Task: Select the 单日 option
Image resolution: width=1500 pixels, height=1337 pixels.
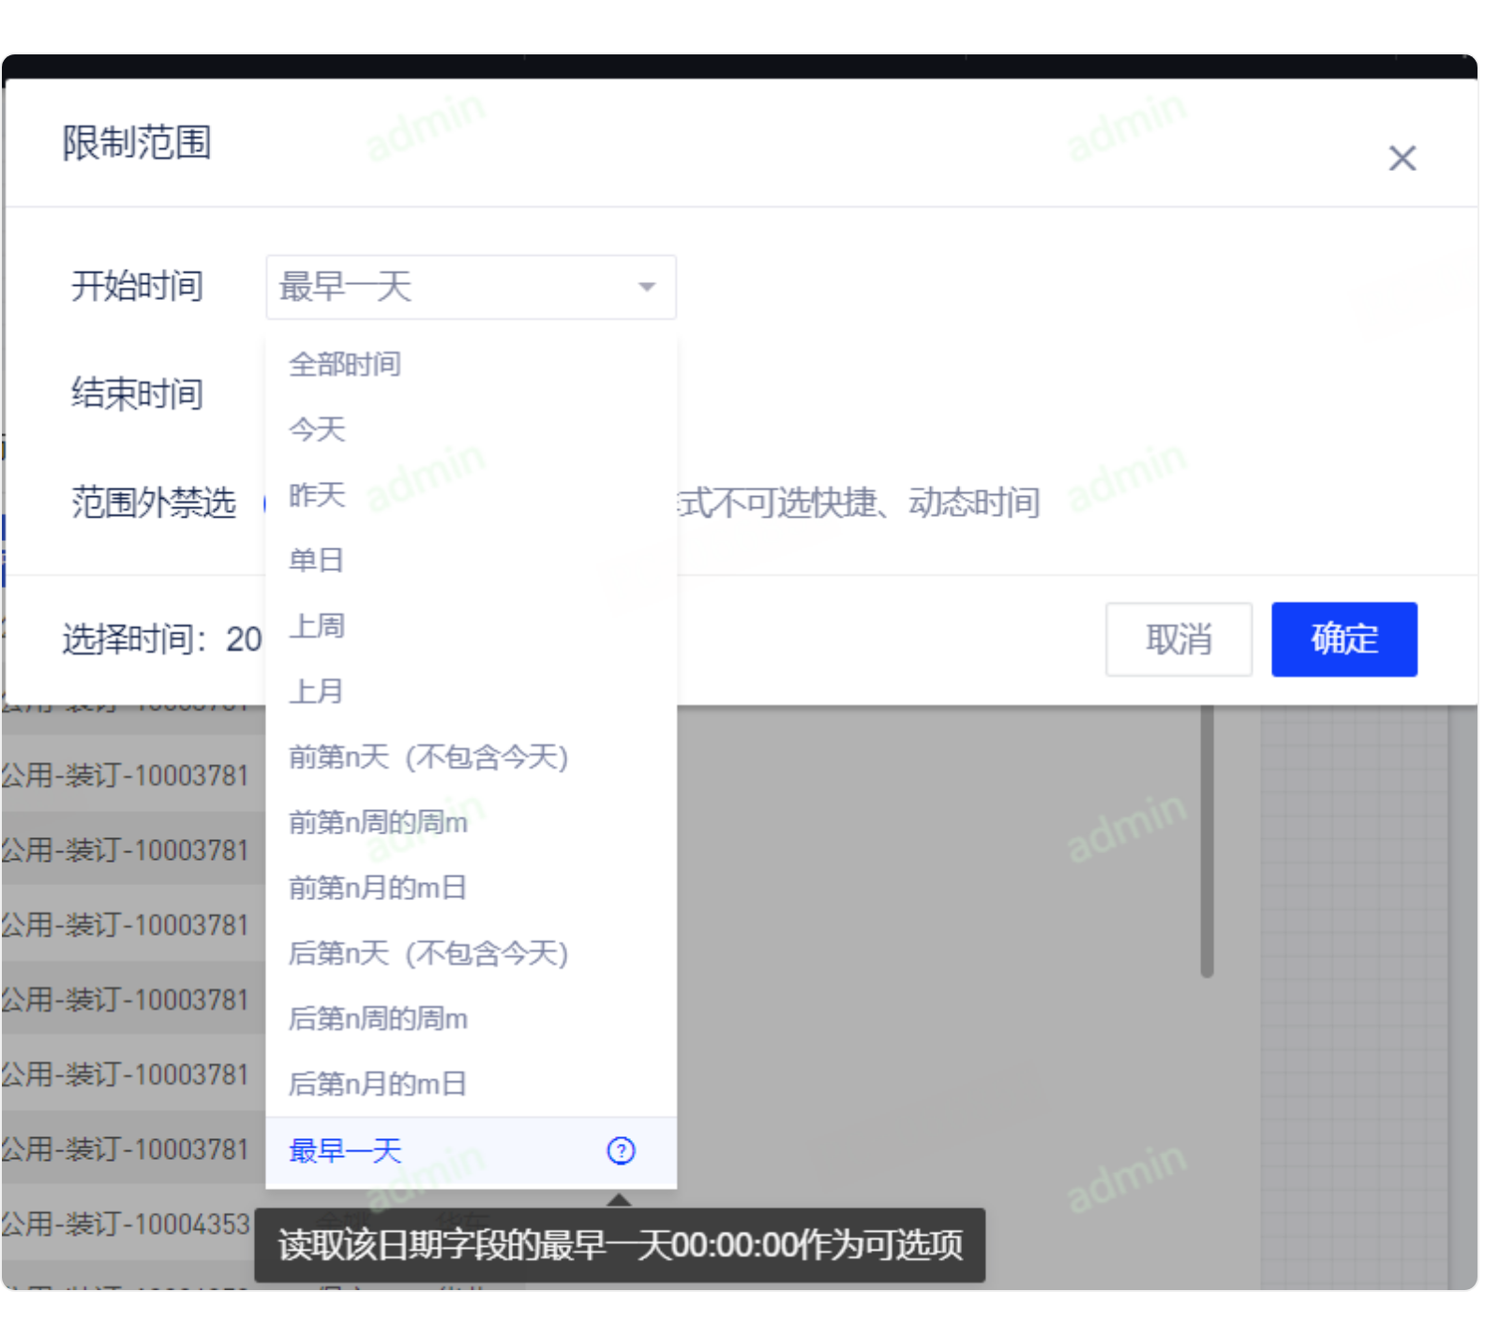Action: click(317, 561)
